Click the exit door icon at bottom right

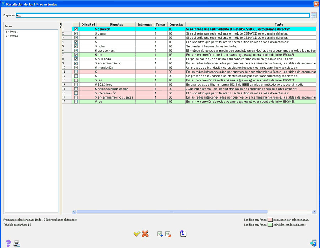coord(313,243)
